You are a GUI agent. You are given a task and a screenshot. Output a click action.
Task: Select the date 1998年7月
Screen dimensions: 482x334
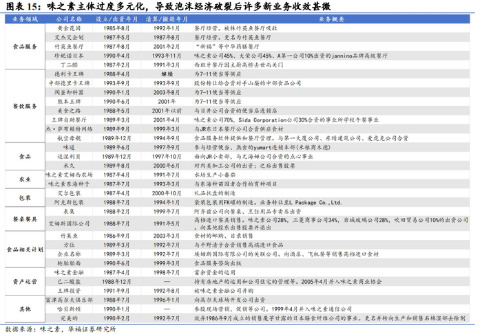pos(167,273)
